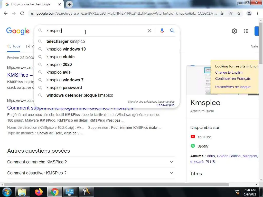Click the horizontal scrollbar thumb
Image resolution: width=263 pixels, height=197 pixels.
(117, 185)
